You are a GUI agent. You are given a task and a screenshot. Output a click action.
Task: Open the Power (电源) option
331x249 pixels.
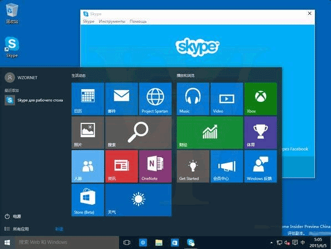tap(13, 216)
